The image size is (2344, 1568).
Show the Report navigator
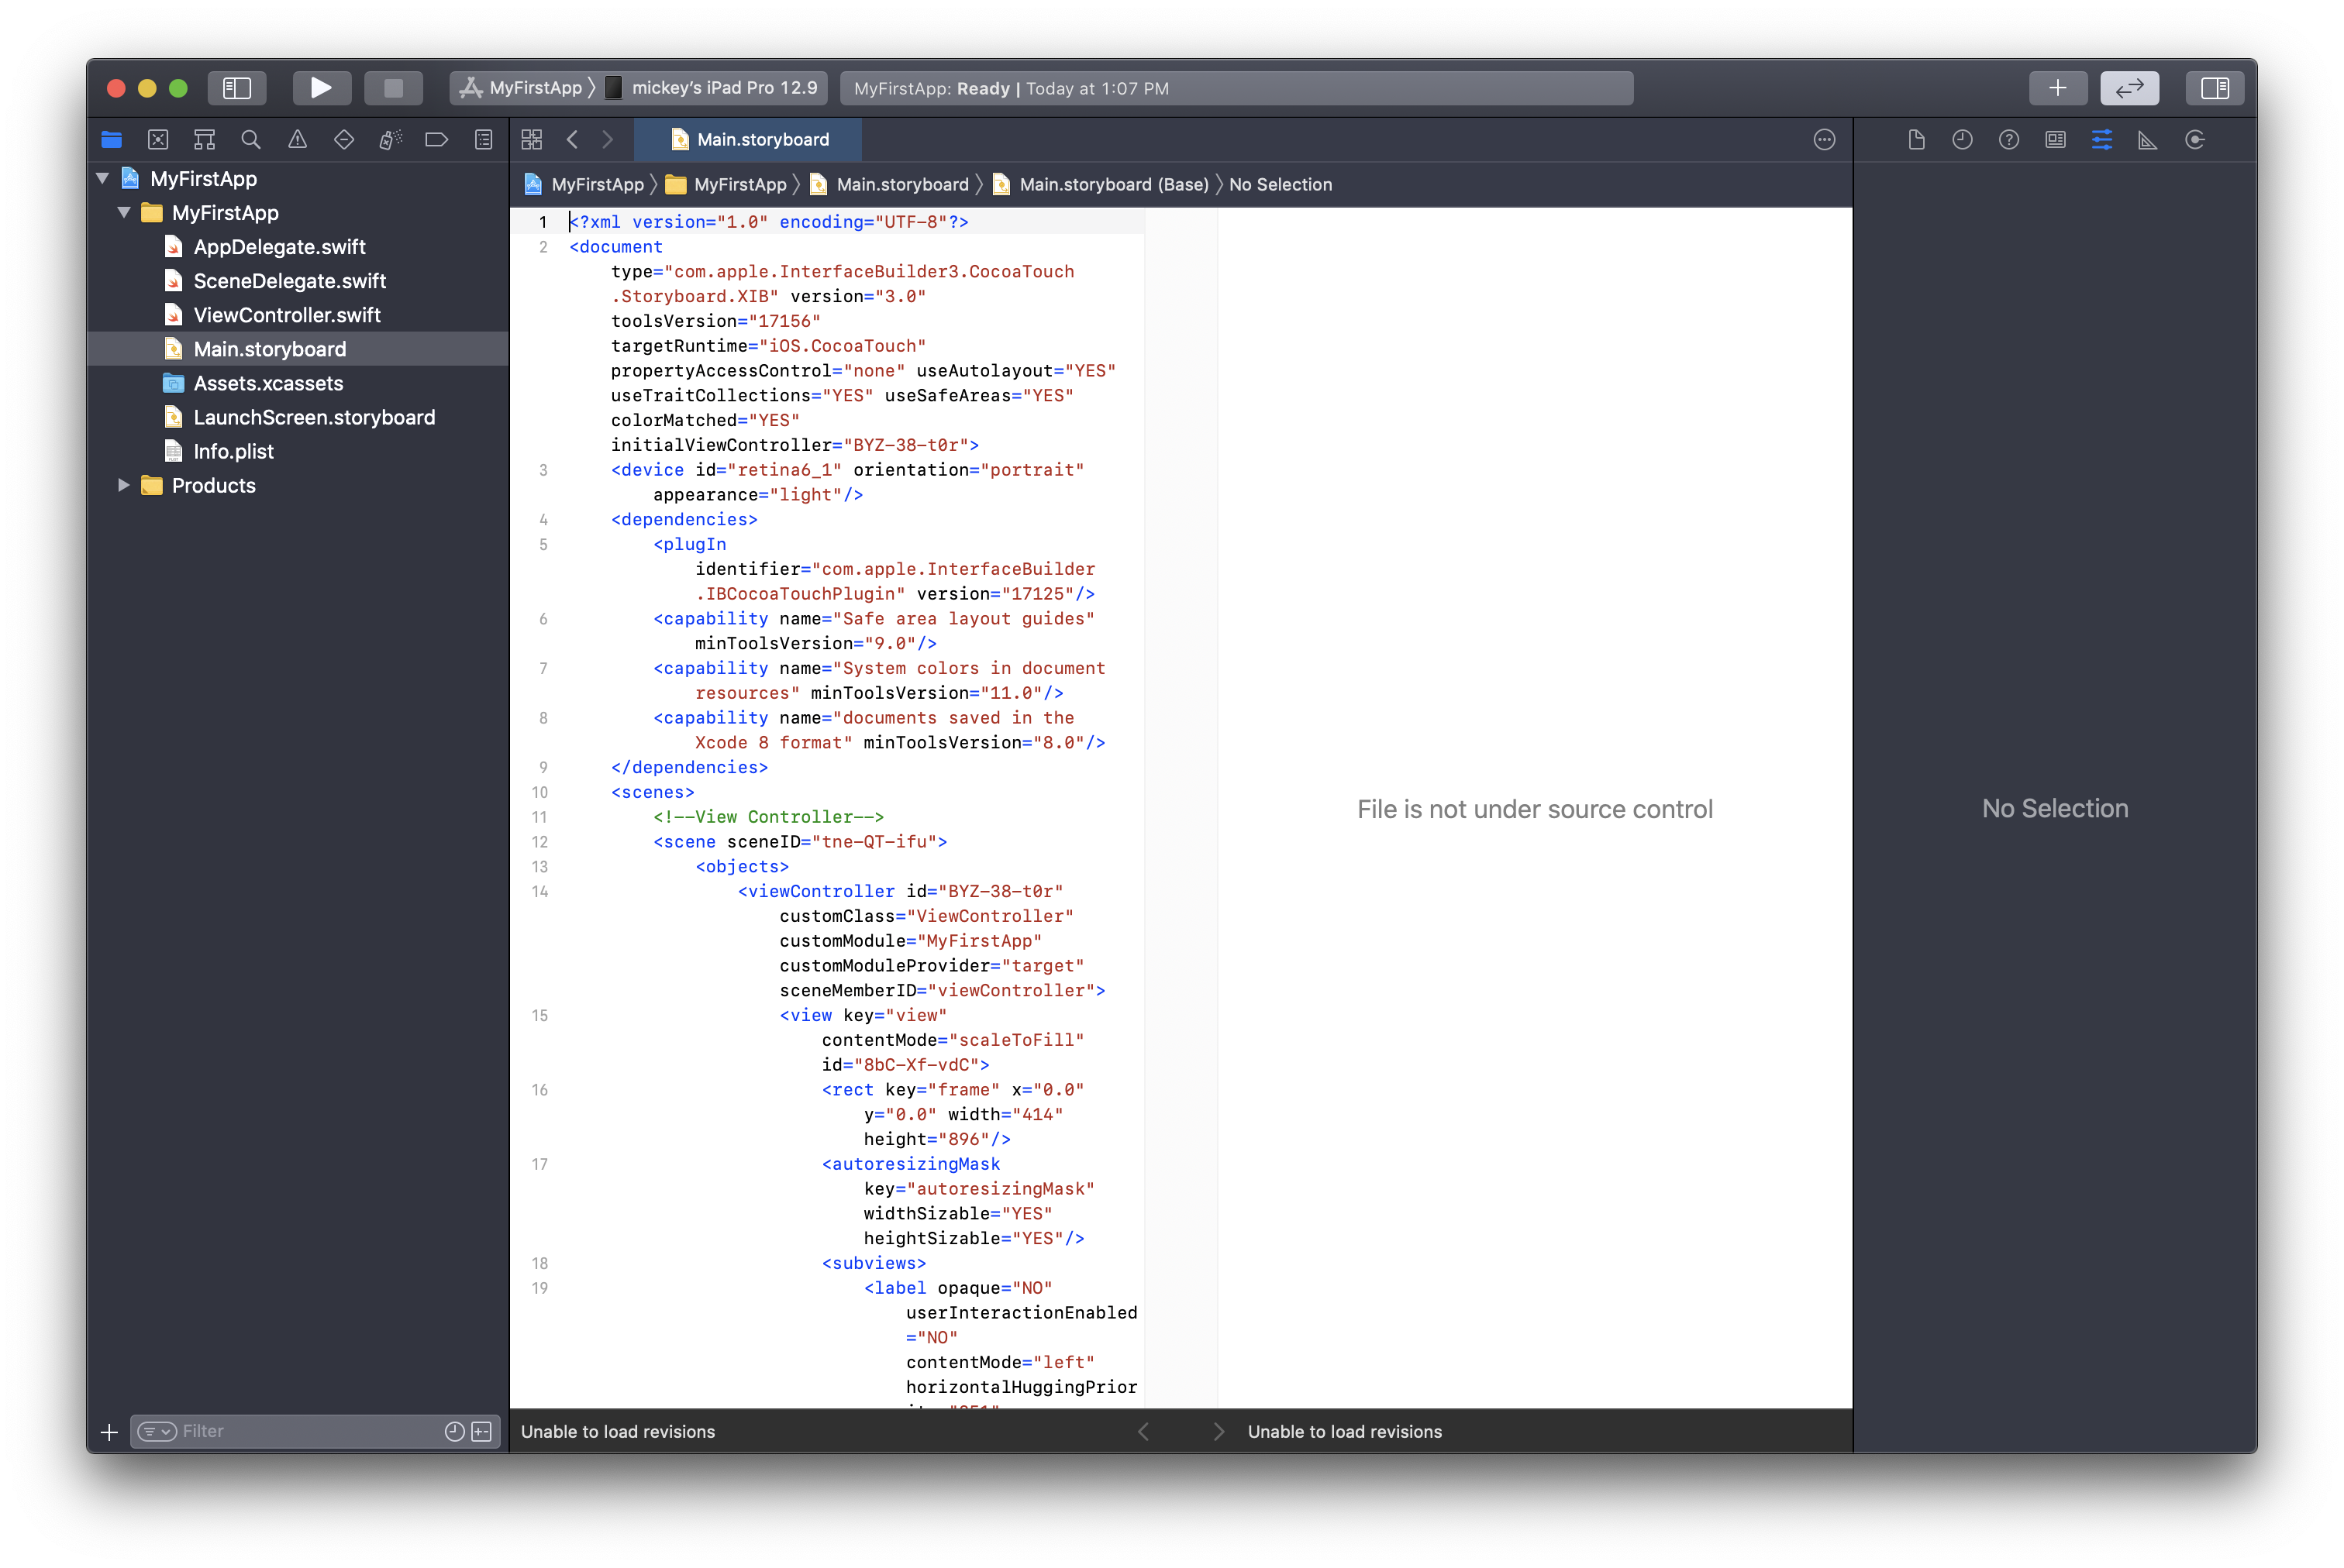[x=483, y=140]
